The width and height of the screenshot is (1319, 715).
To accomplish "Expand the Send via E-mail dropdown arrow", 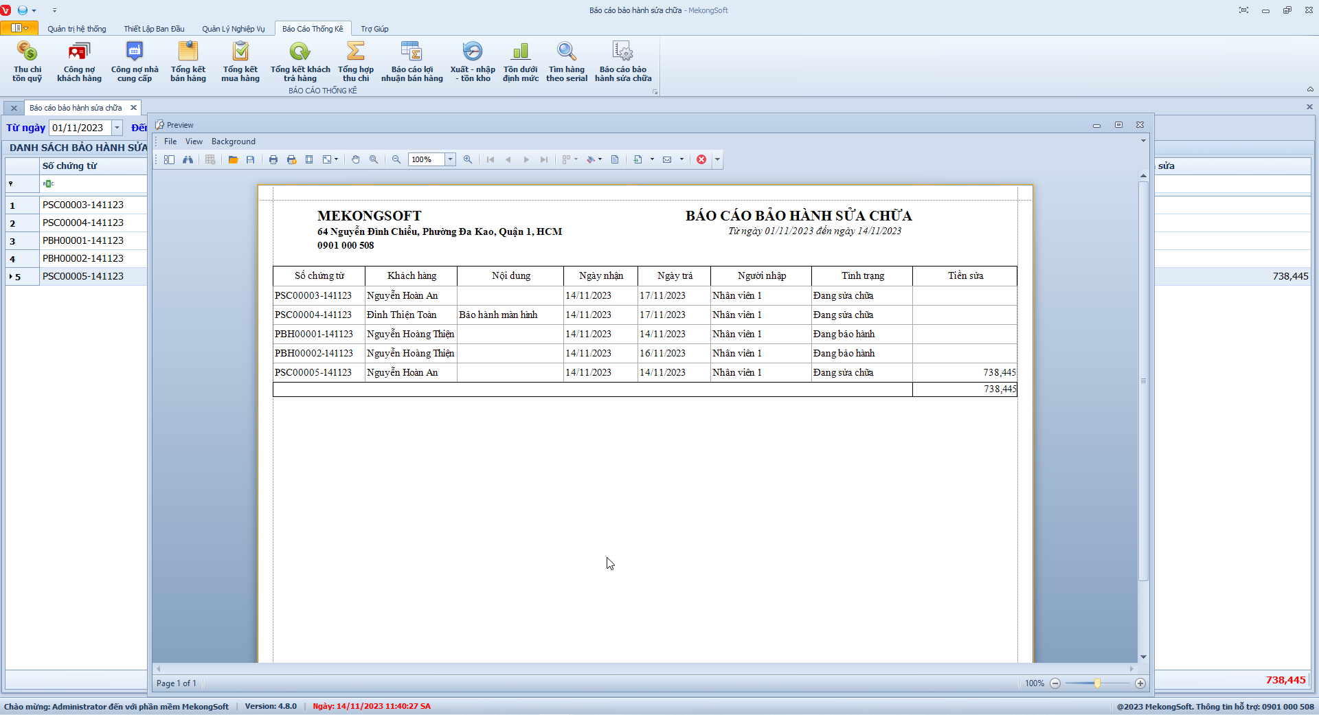I will [681, 159].
